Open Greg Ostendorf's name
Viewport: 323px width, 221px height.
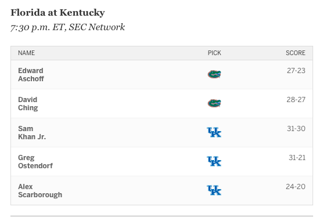coord(35,161)
